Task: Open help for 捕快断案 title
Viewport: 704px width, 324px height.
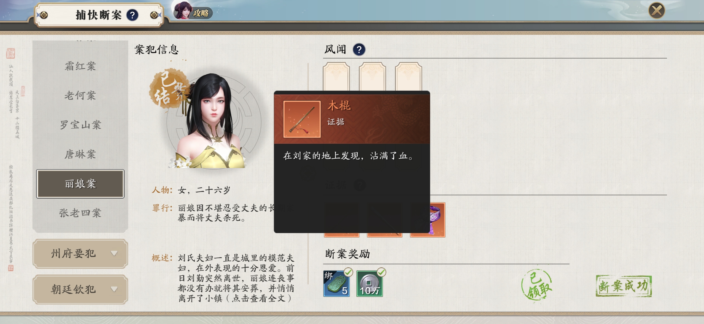Action: [132, 15]
